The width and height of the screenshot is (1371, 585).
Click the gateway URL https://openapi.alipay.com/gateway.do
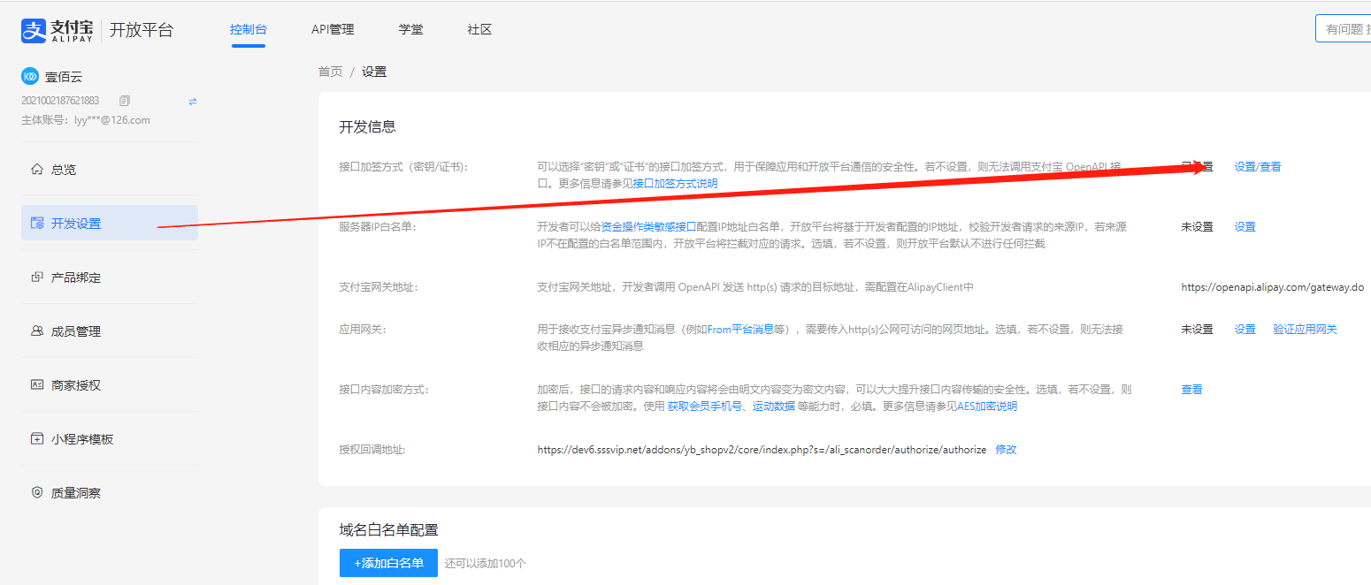click(x=1273, y=287)
